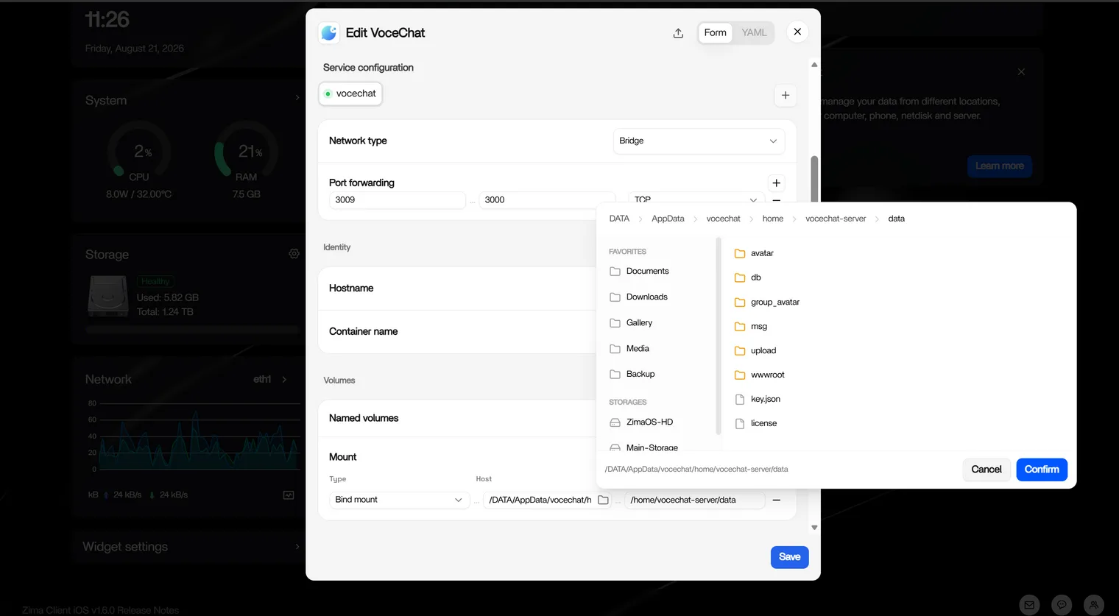Open the TCP protocol dropdown

(695, 199)
